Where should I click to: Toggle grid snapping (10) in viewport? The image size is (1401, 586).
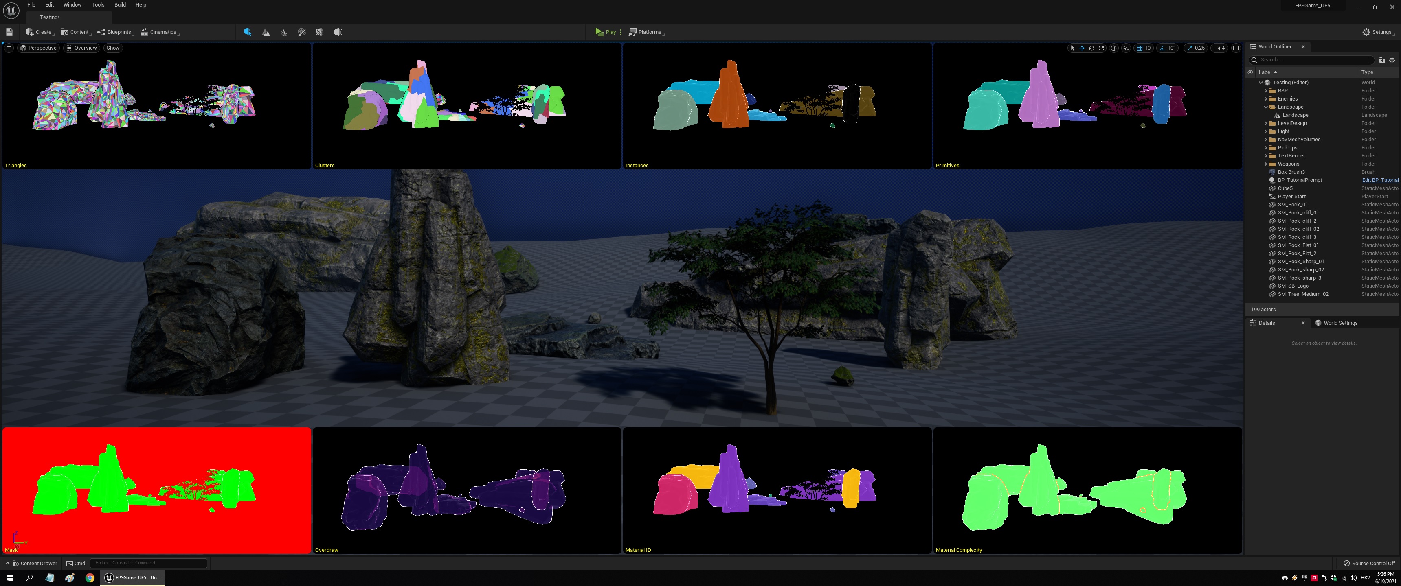pyautogui.click(x=1144, y=48)
